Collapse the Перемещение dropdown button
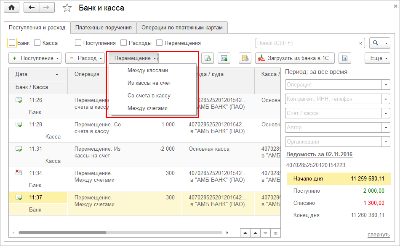Viewport: 400px width, 246px height. (x=134, y=58)
